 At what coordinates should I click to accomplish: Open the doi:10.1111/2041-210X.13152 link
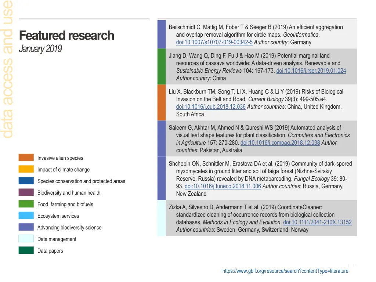coord(317,222)
